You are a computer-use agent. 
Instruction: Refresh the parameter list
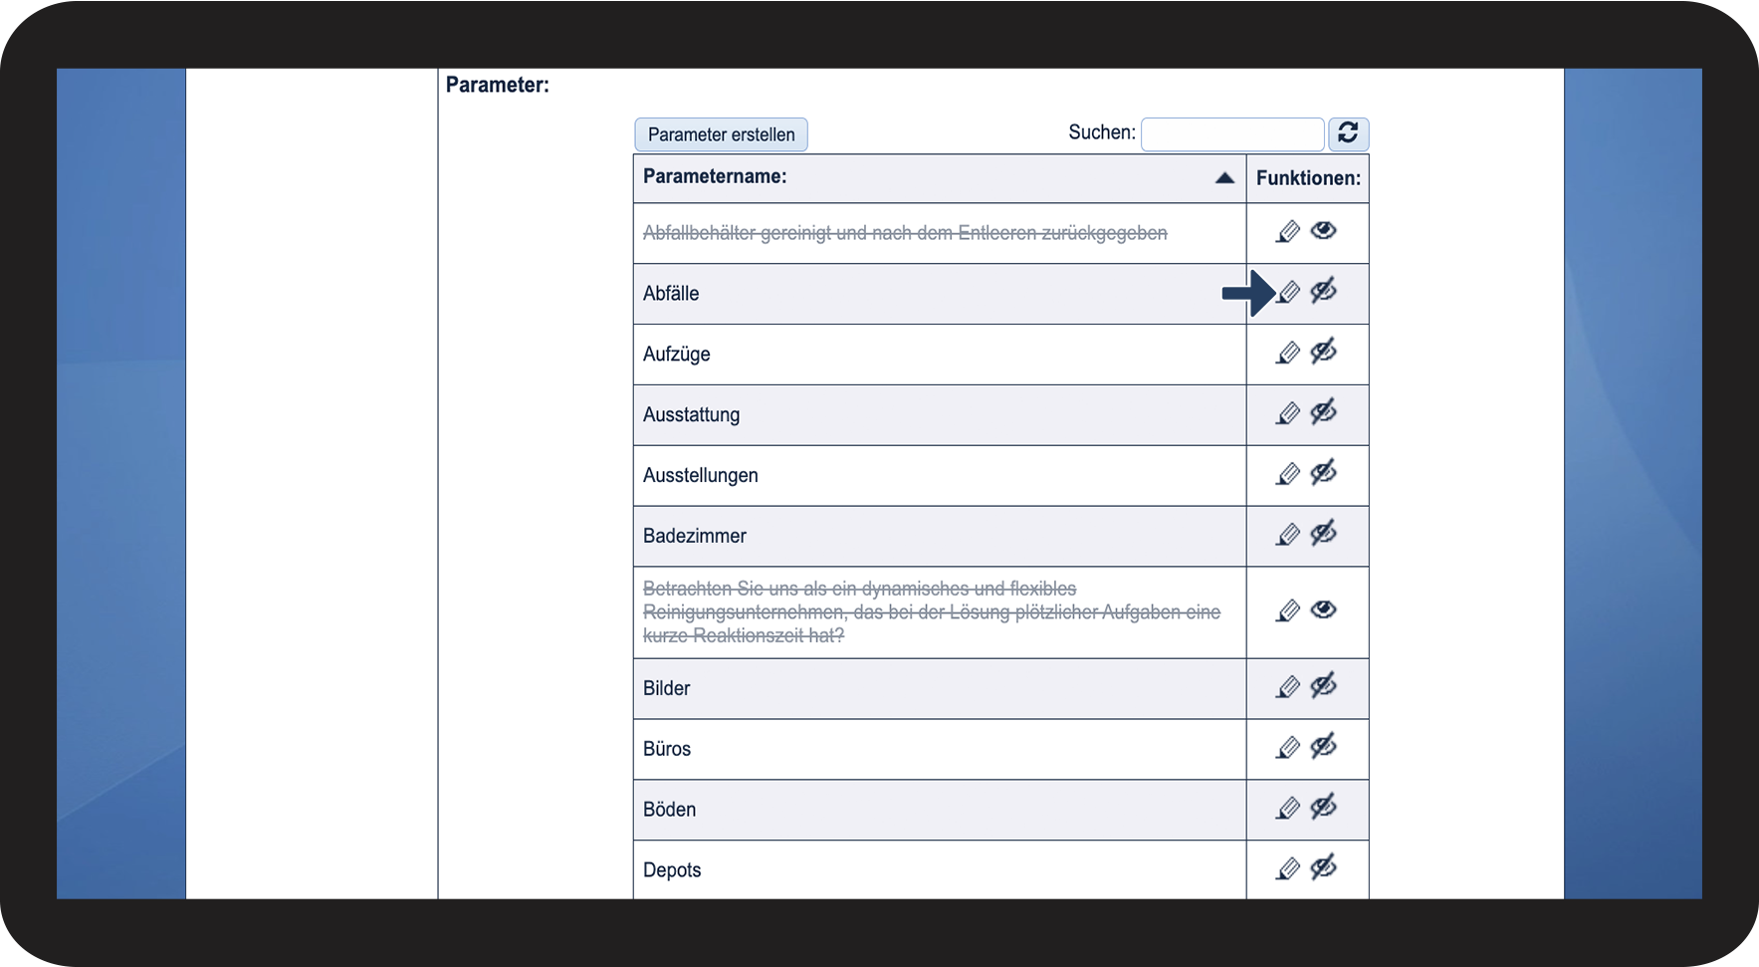tap(1348, 133)
